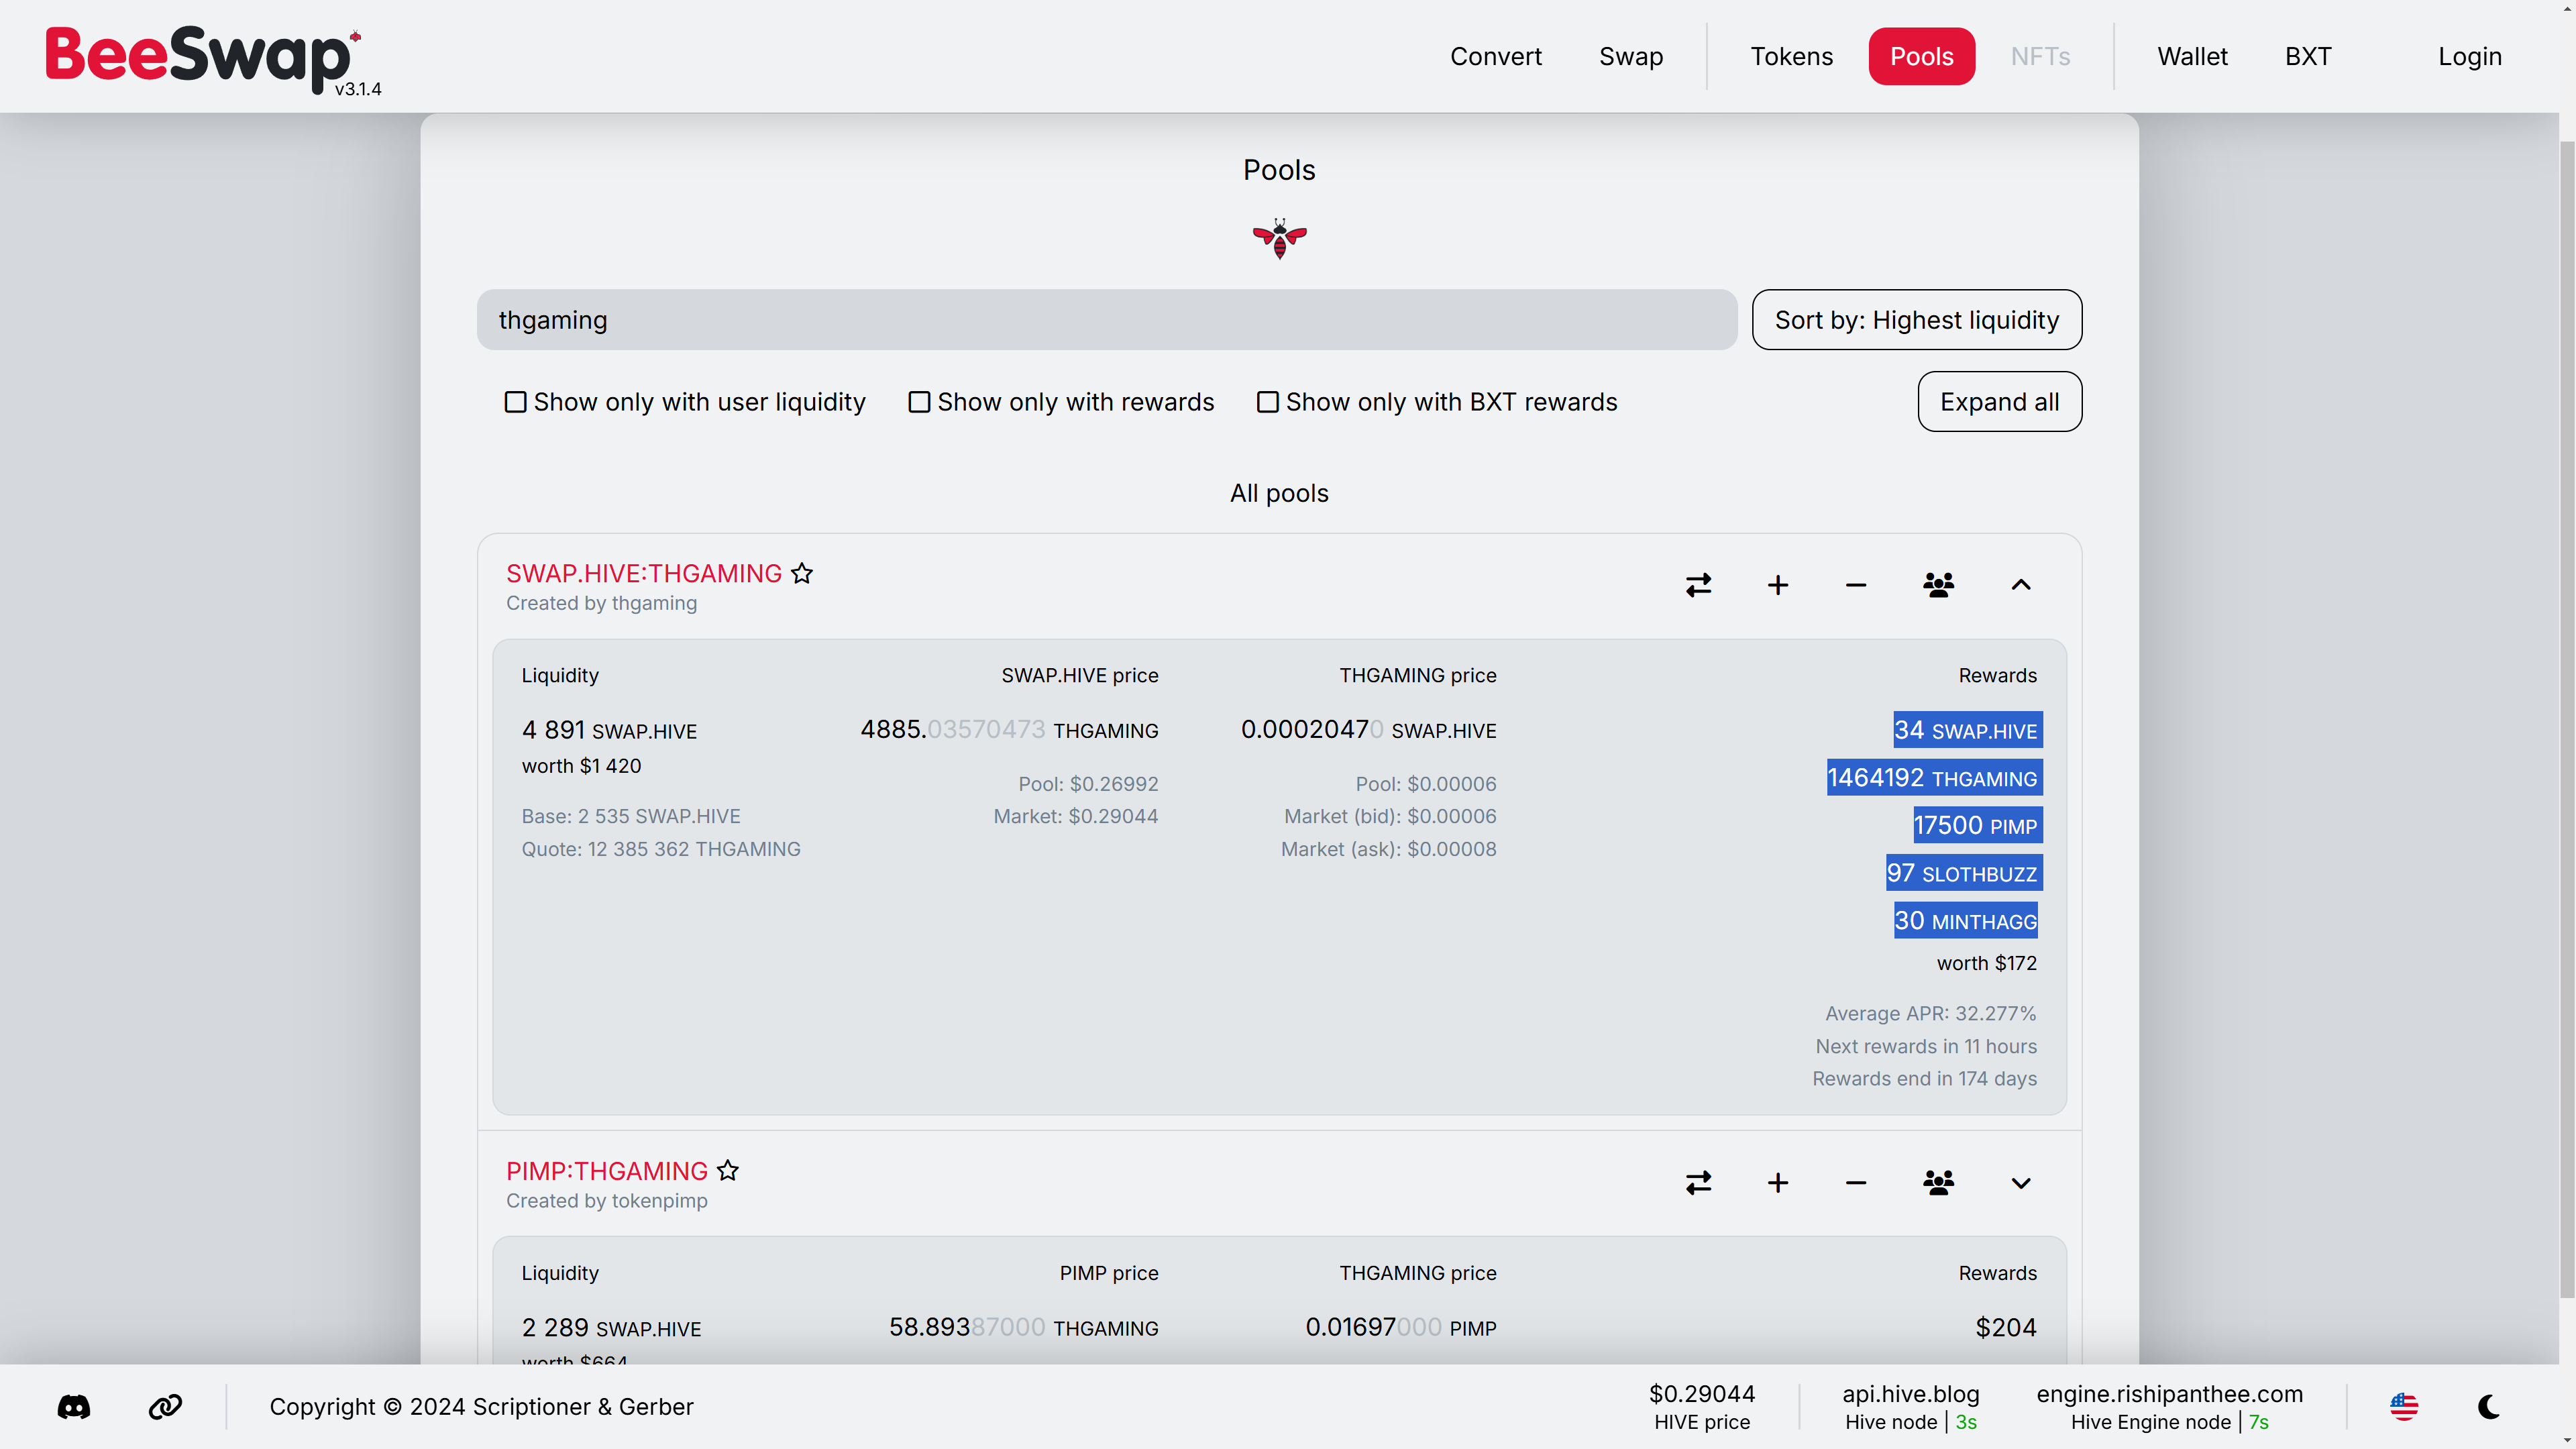Star the PIMP:THGAMING pool

click(728, 1171)
